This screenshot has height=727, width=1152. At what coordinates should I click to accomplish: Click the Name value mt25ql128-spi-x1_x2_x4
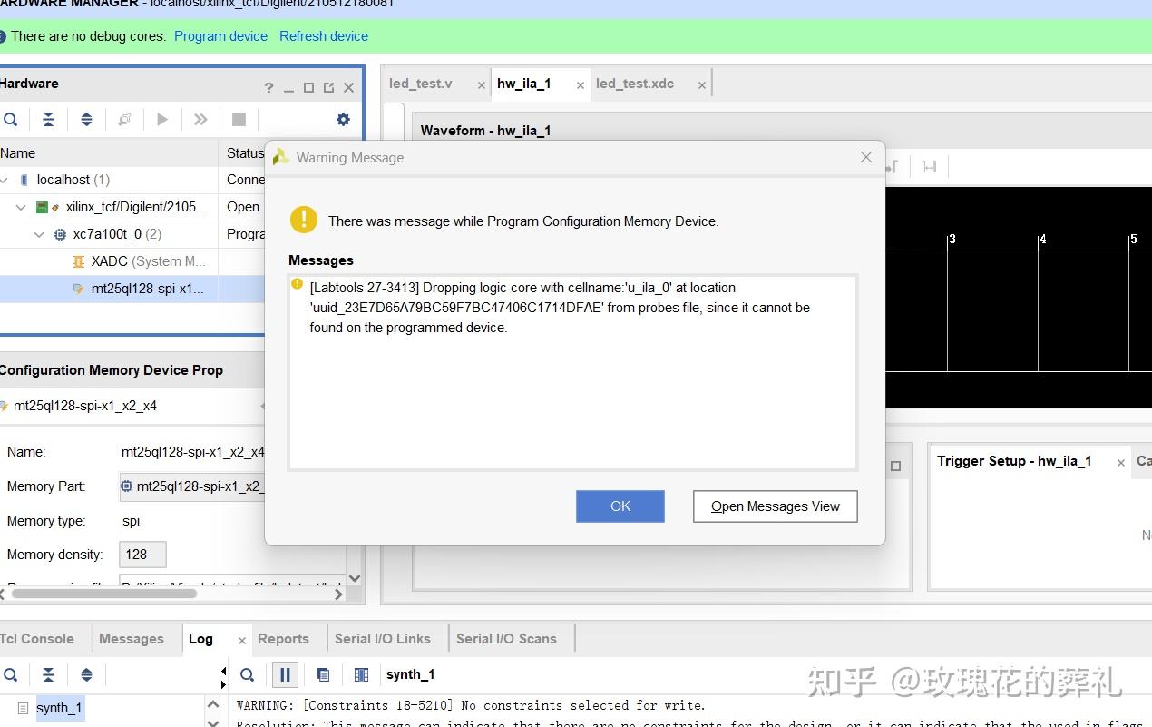(x=193, y=452)
